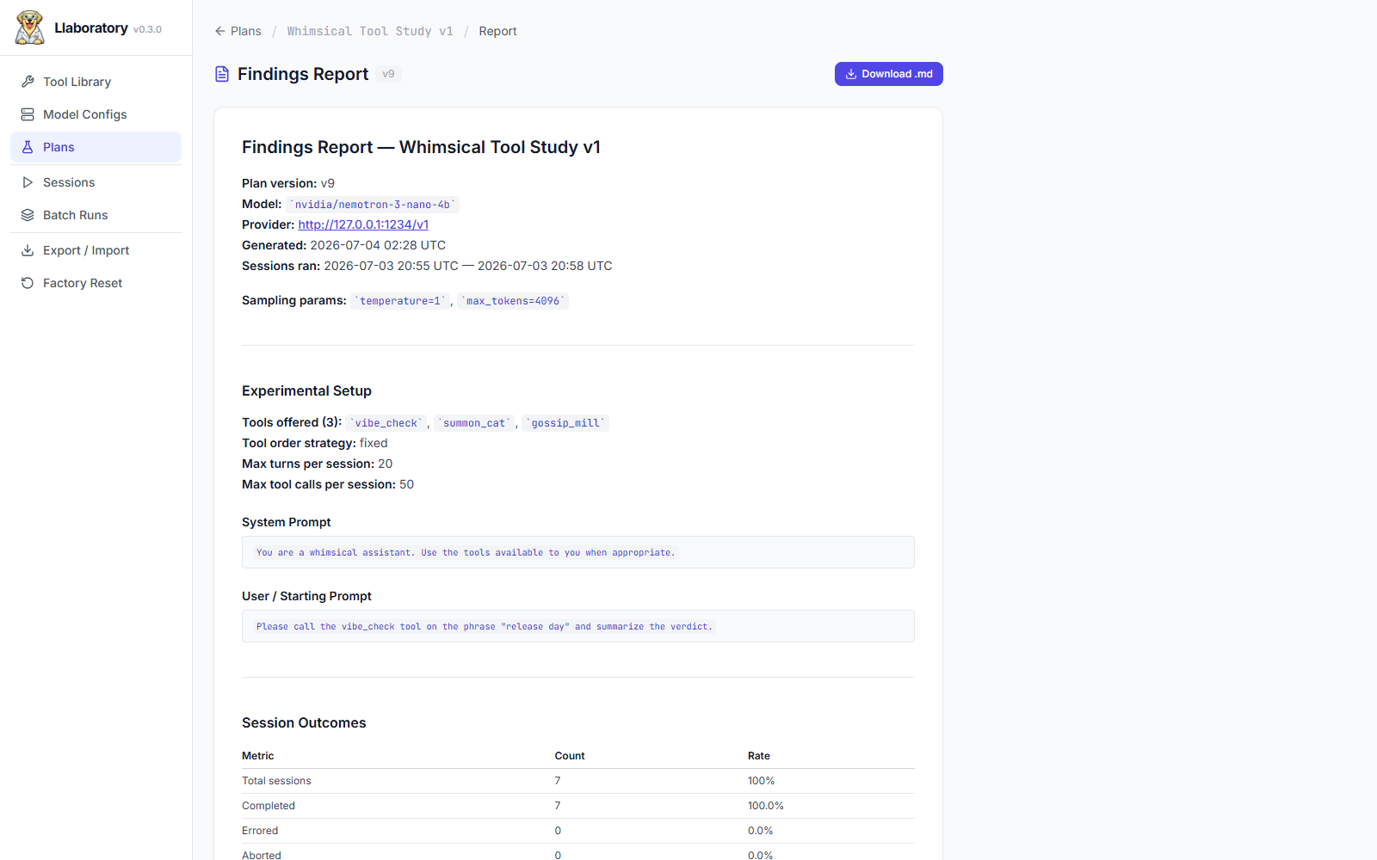Click the system prompt code block
Image resolution: width=1377 pixels, height=860 pixels.
pyautogui.click(x=578, y=552)
